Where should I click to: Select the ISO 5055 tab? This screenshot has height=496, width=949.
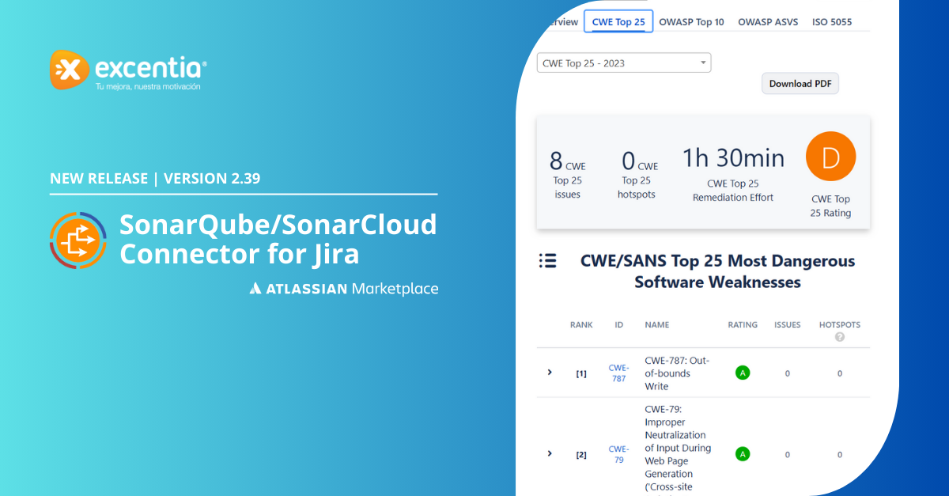pos(832,22)
